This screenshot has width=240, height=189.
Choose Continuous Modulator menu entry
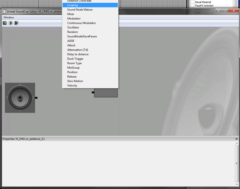tap(90, 23)
